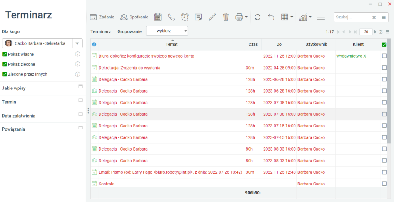Click the sidebar splitter dots handle
Viewport: 394px width, 202px height.
(88, 111)
